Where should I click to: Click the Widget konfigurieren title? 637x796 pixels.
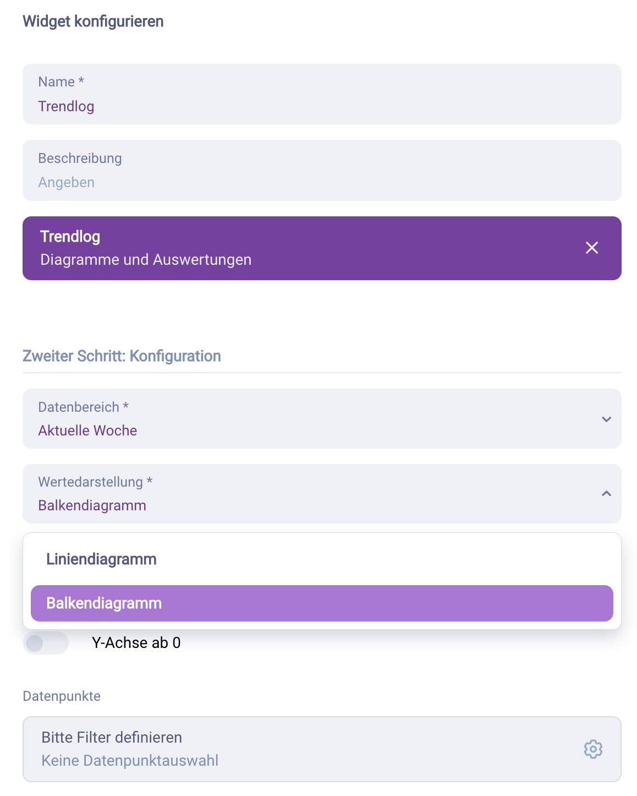(93, 21)
